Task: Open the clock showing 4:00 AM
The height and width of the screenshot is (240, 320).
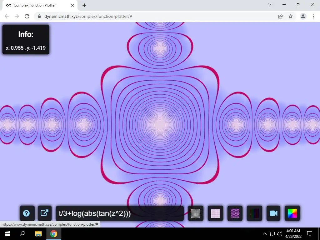Action: click(x=293, y=234)
